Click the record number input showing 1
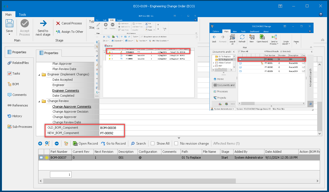The width and height of the screenshot is (329, 192). point(61,174)
